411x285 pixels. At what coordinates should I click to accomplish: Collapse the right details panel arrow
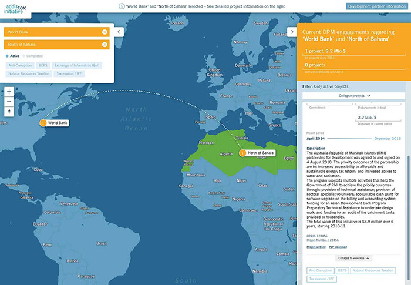tap(292, 32)
